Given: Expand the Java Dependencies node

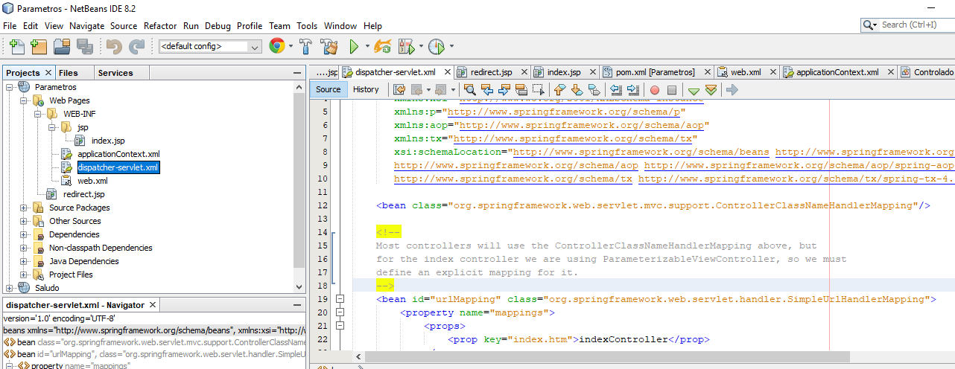Looking at the screenshot, I should [24, 261].
